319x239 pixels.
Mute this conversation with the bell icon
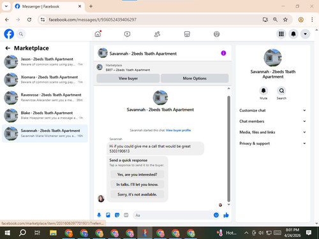[263, 91]
